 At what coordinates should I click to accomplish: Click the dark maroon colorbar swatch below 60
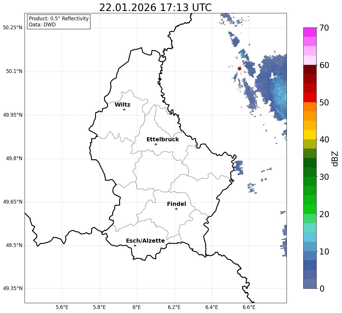tap(310, 69)
